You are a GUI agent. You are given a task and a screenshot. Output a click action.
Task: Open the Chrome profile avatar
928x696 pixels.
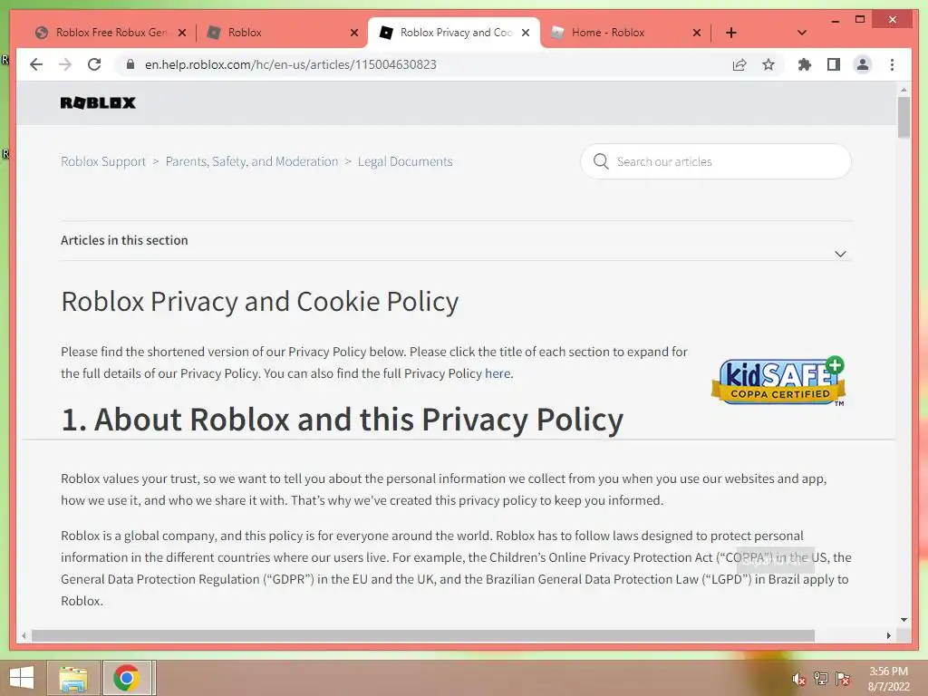(x=863, y=64)
